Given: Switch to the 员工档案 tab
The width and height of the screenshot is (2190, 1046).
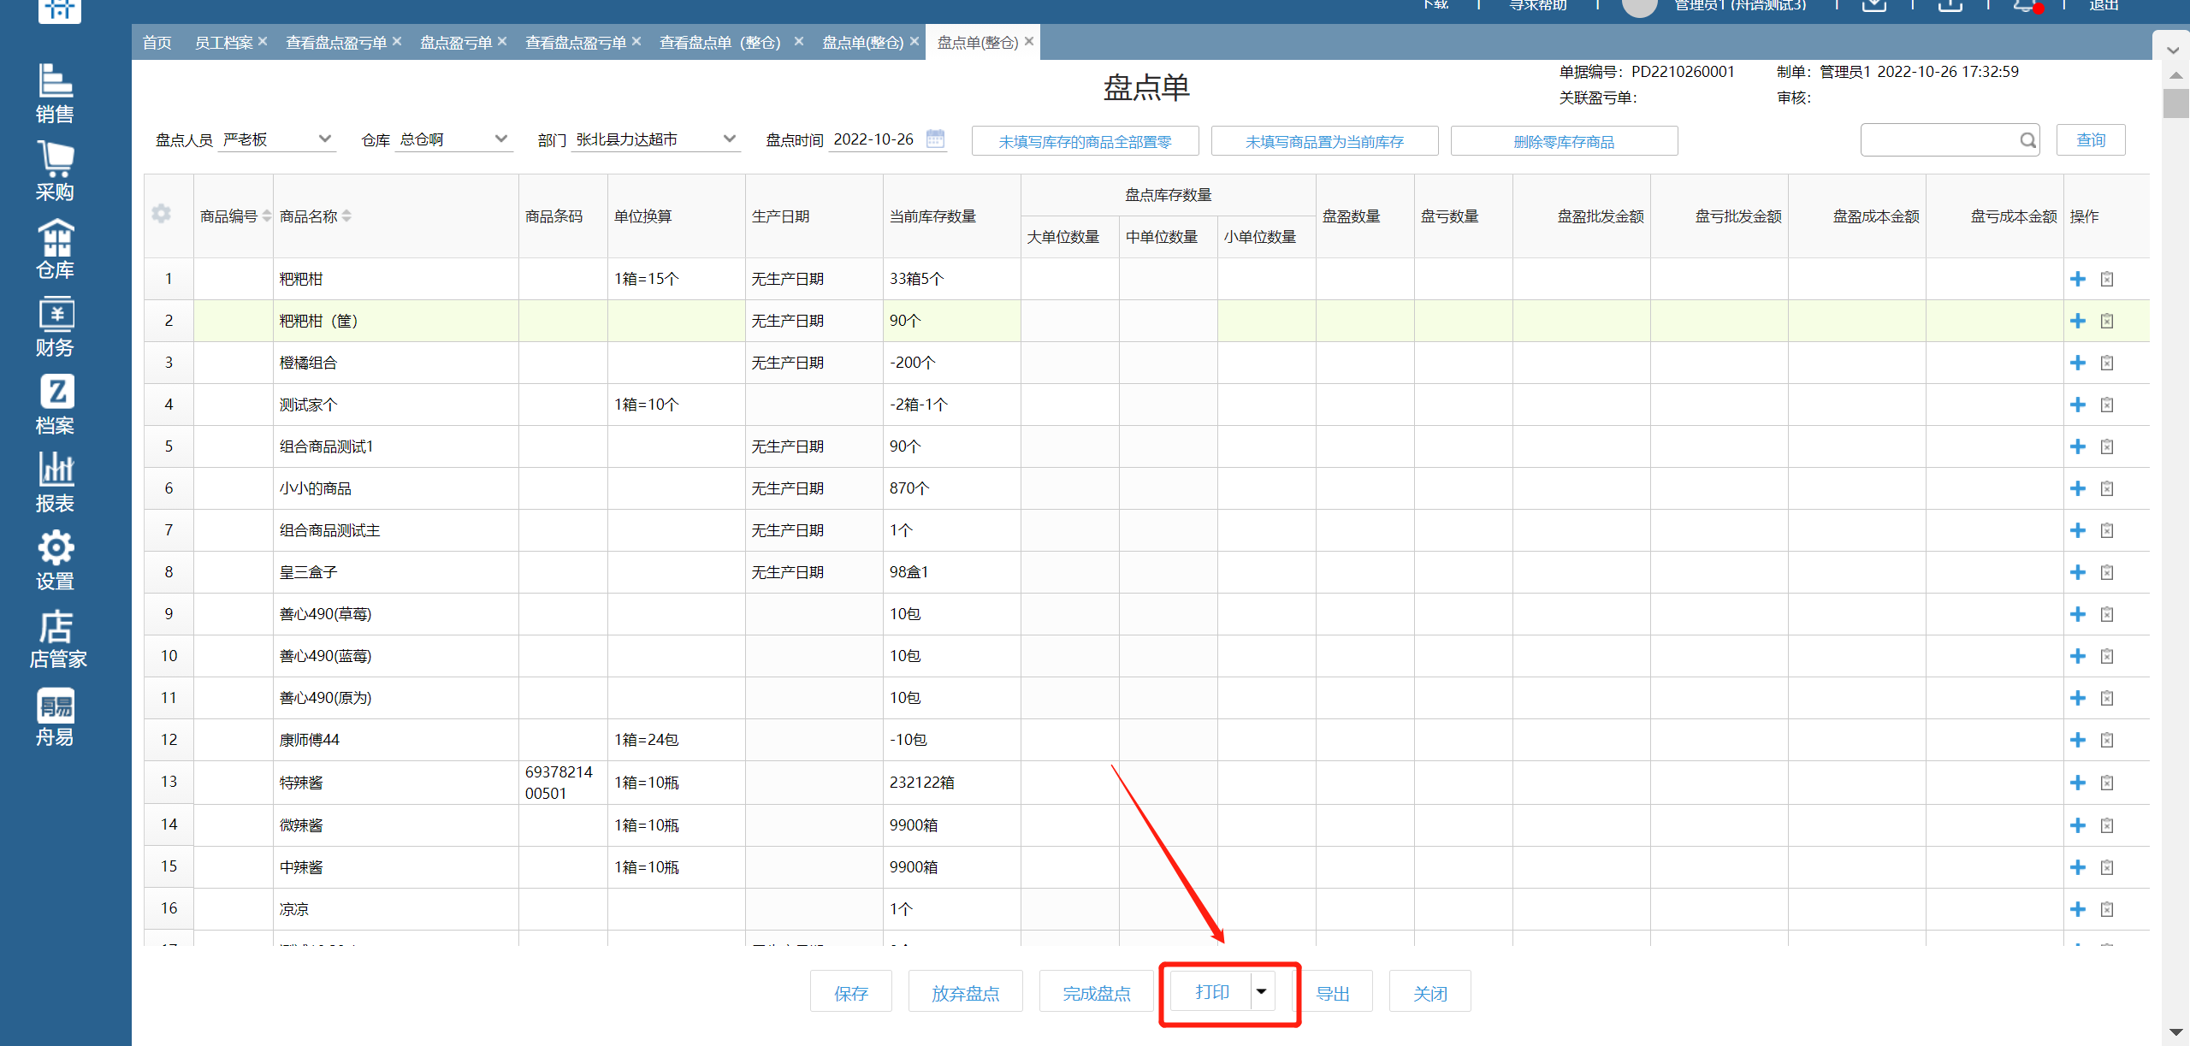Looking at the screenshot, I should tap(224, 43).
